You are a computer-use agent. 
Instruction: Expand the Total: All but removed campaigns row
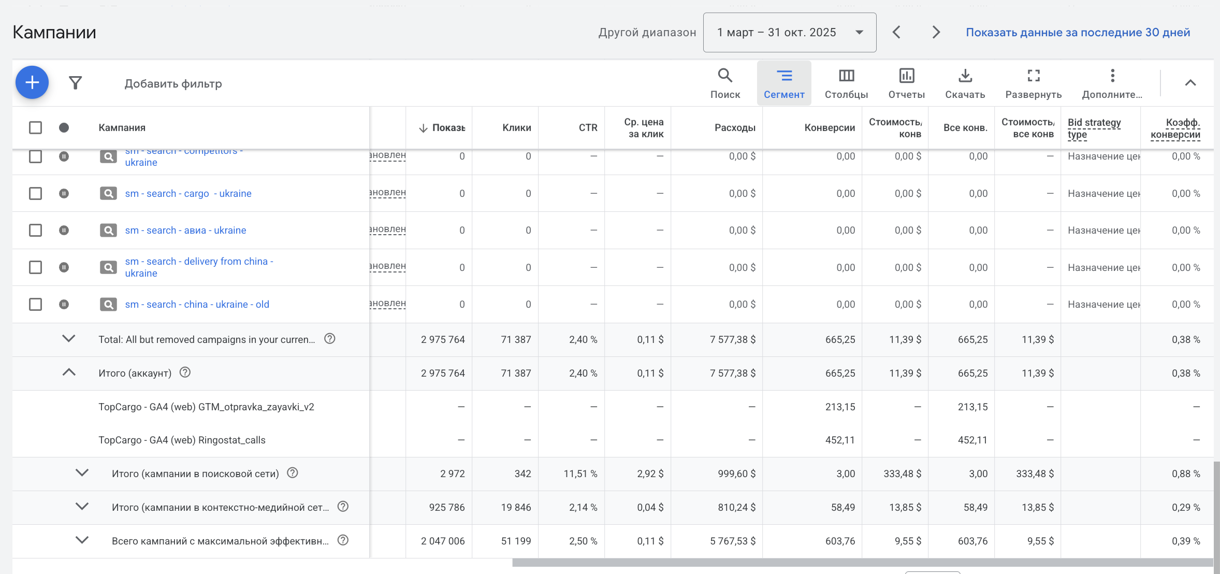[x=69, y=339]
